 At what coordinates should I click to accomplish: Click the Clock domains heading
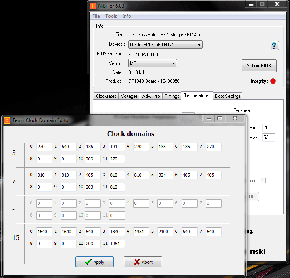[131, 134]
